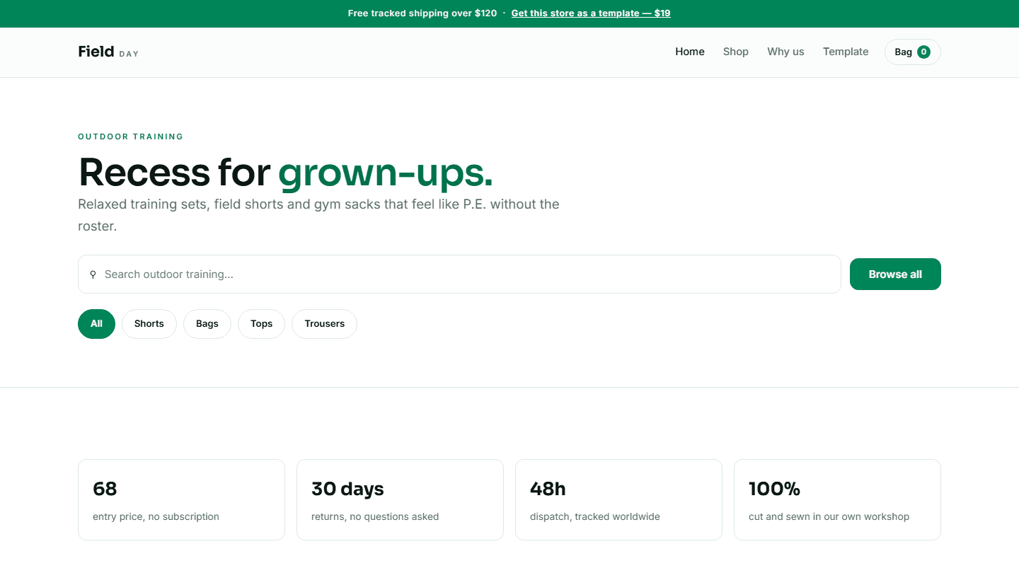Click 'cut and sewn in our own workshop' caption
The height and width of the screenshot is (573, 1019).
pos(829,516)
